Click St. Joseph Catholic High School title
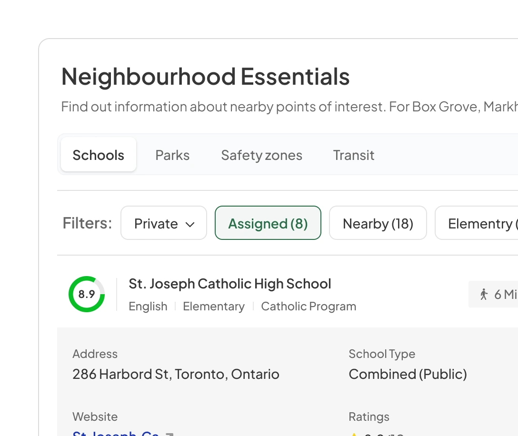Viewport: 518px width, 436px height. [230, 284]
